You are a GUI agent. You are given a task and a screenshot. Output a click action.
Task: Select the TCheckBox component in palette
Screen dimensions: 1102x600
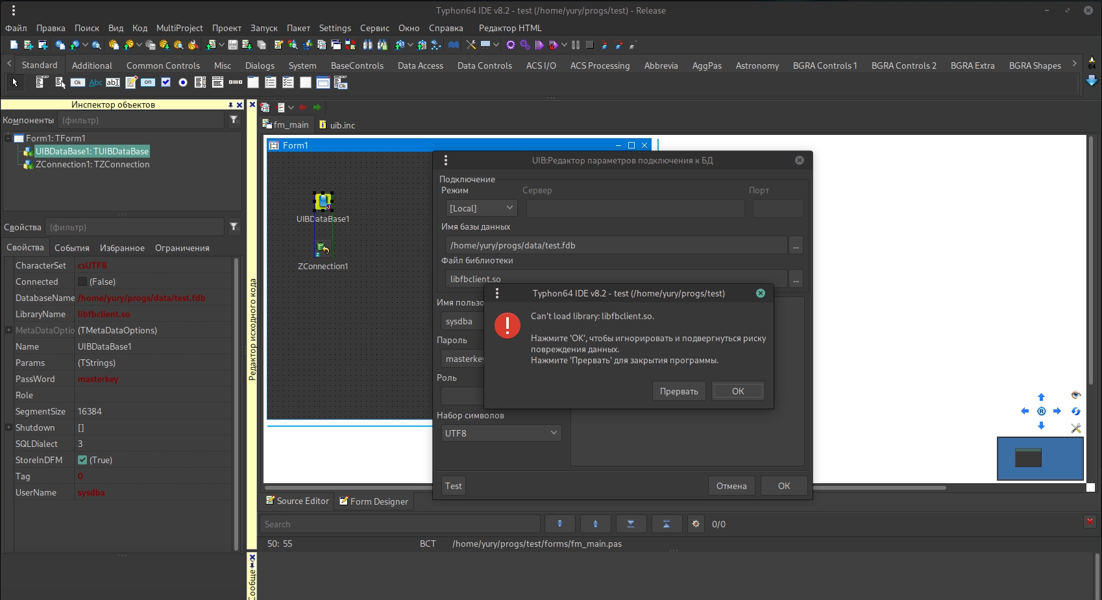pos(165,82)
